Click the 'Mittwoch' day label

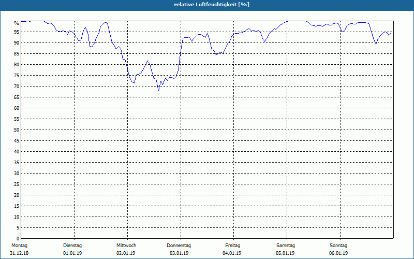[126, 246]
